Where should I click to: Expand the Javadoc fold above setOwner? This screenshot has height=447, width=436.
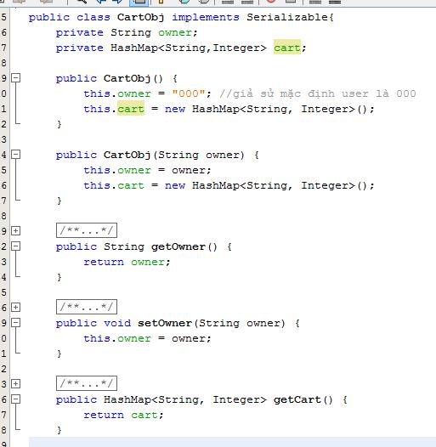click(x=15, y=308)
